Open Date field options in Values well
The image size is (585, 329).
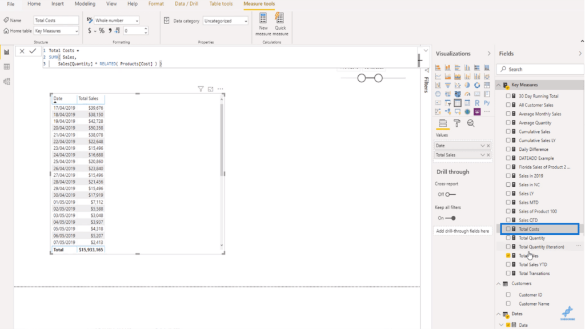(482, 146)
